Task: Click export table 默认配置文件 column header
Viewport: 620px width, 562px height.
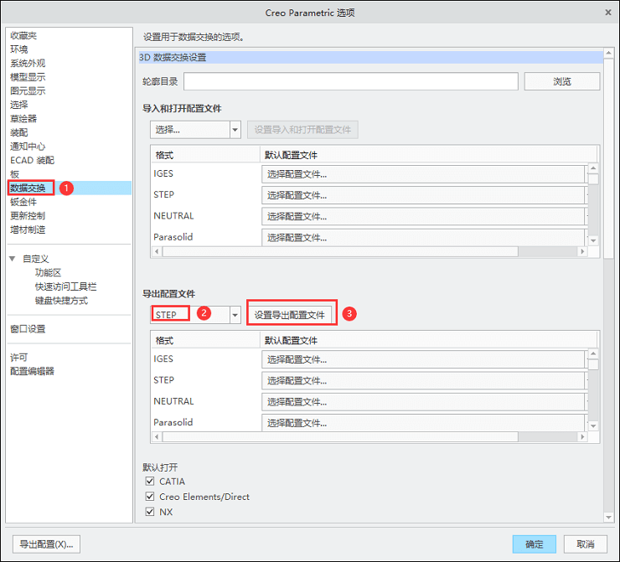Action: 428,340
